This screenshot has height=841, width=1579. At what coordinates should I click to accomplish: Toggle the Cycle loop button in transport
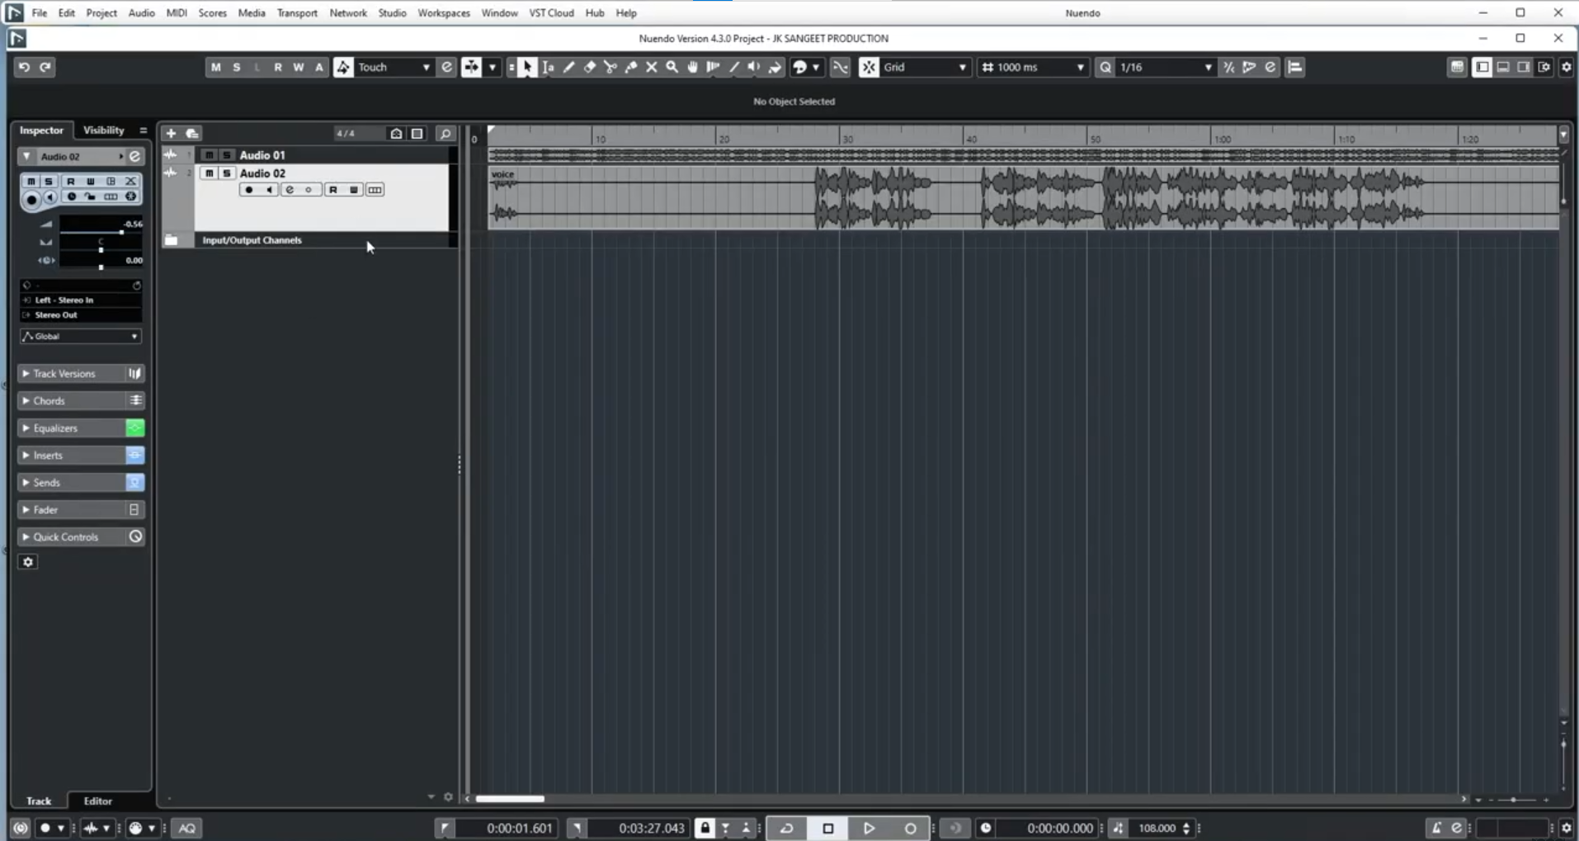point(787,828)
